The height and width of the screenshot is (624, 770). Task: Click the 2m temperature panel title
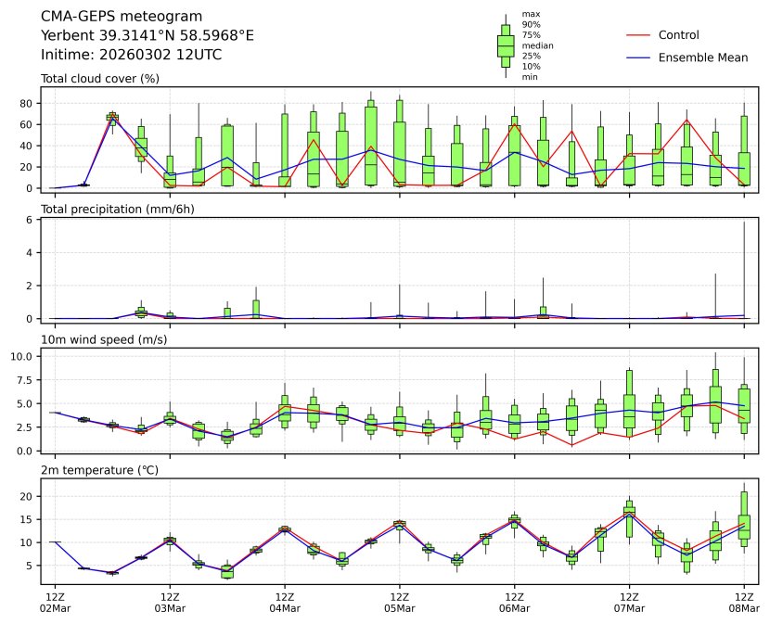pyautogui.click(x=100, y=470)
